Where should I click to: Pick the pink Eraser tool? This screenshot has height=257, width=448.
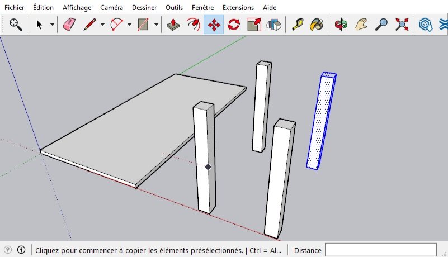(69, 25)
